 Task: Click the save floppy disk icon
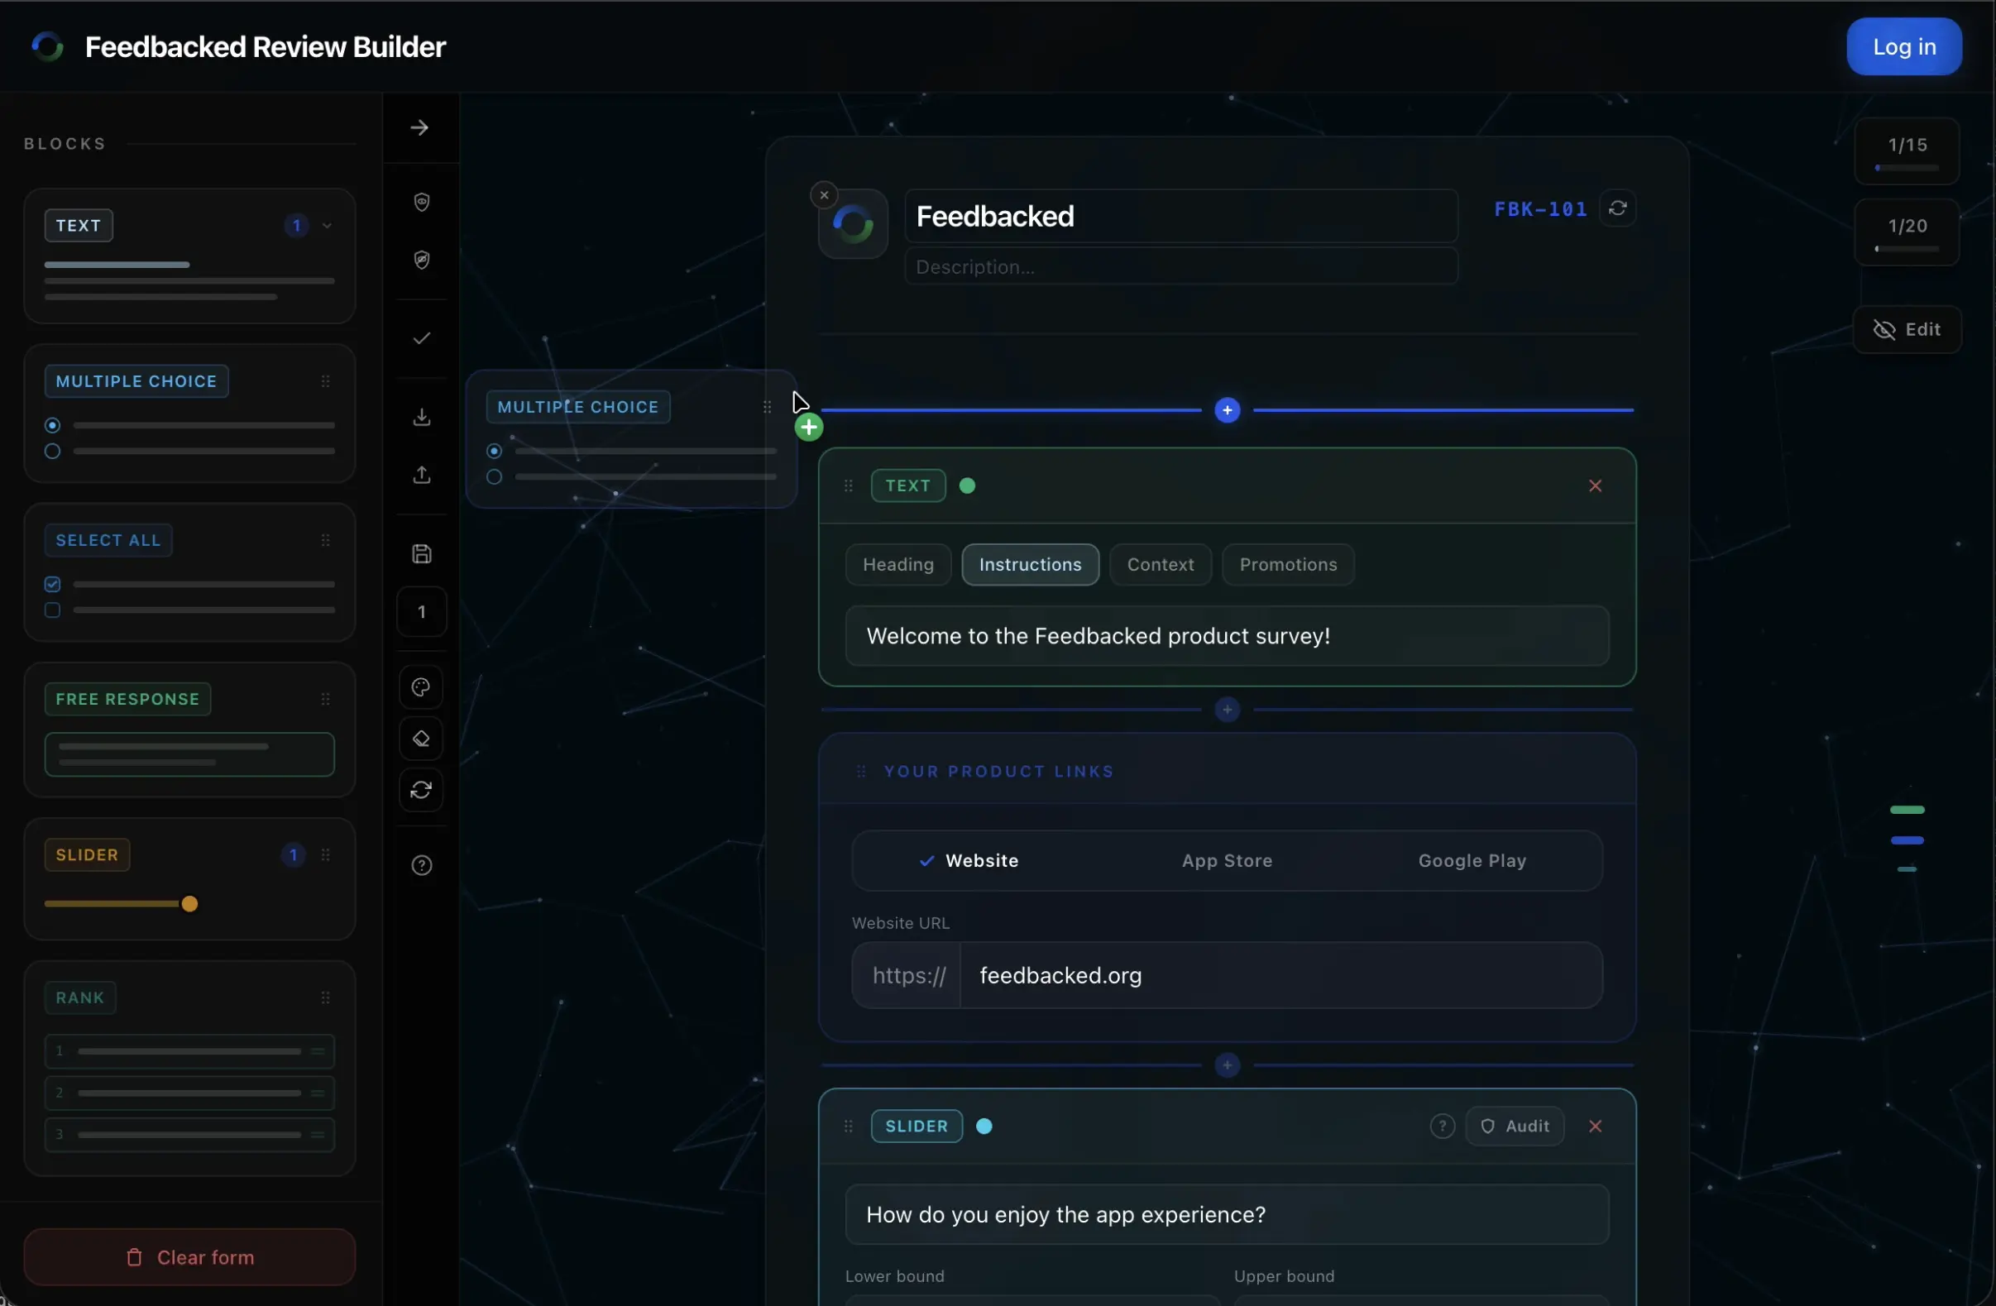(422, 553)
